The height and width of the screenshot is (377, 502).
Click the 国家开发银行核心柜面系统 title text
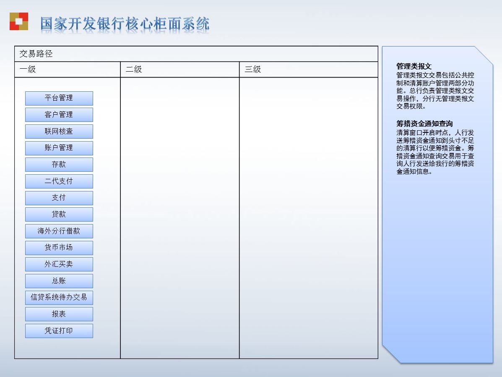tap(125, 24)
